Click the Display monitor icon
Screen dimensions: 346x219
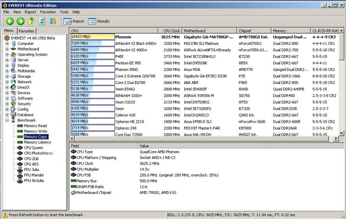13,65
